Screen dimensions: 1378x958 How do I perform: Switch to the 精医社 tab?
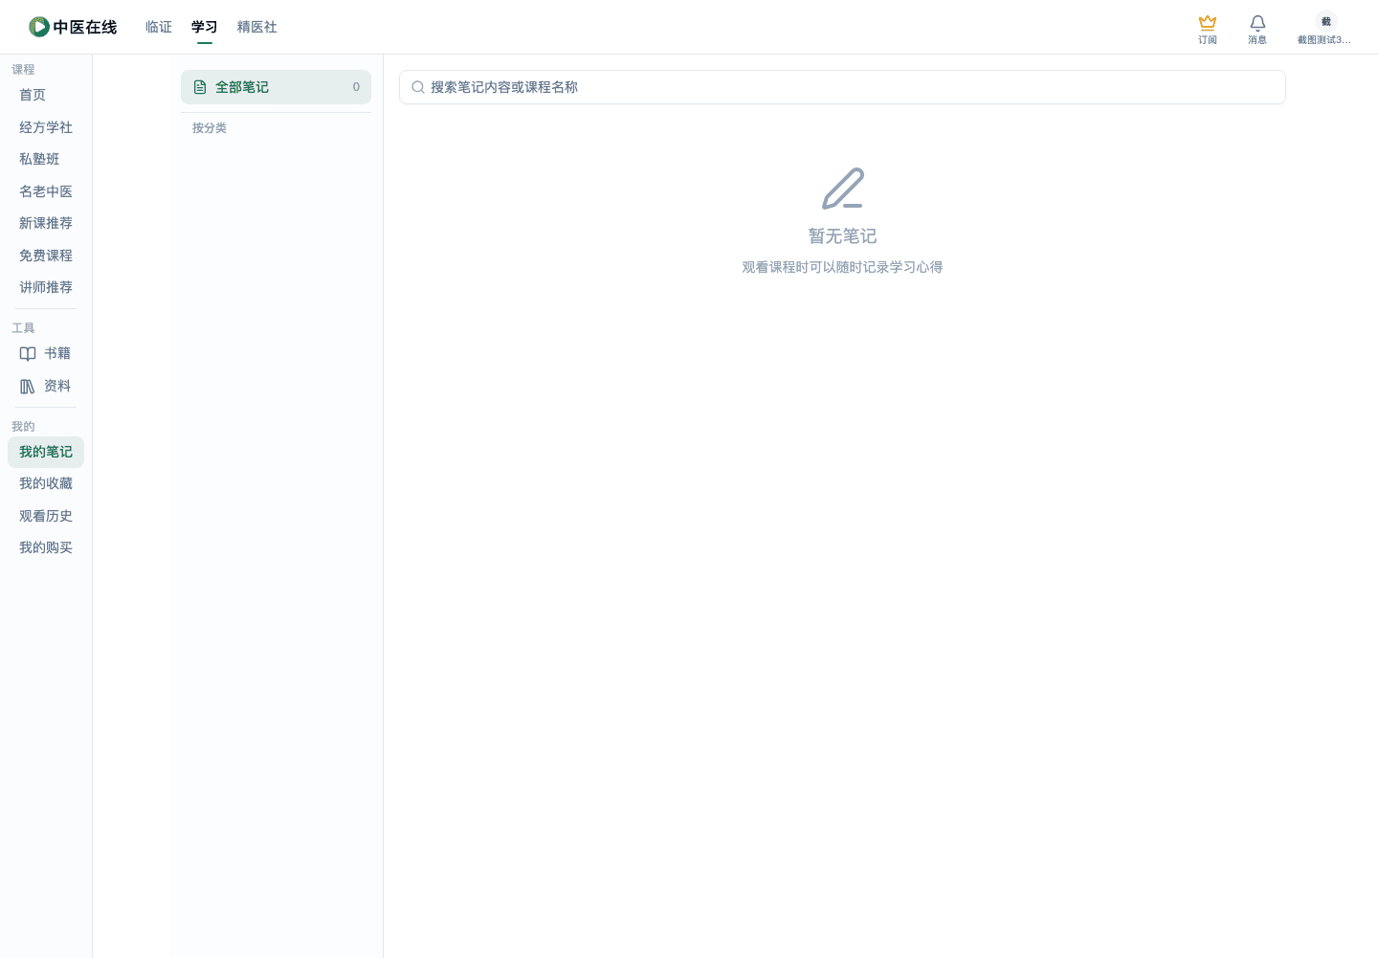pyautogui.click(x=257, y=27)
